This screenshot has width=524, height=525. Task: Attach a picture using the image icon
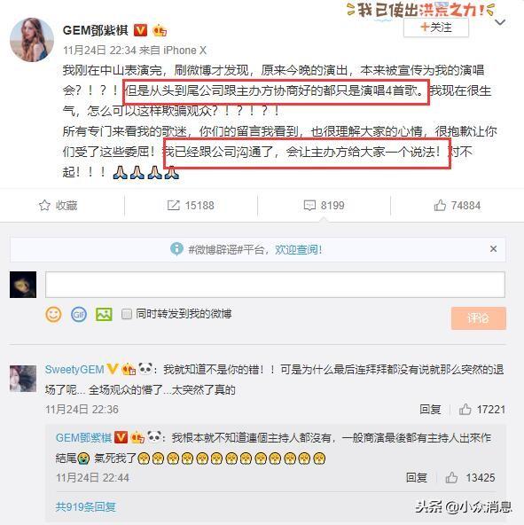point(104,315)
